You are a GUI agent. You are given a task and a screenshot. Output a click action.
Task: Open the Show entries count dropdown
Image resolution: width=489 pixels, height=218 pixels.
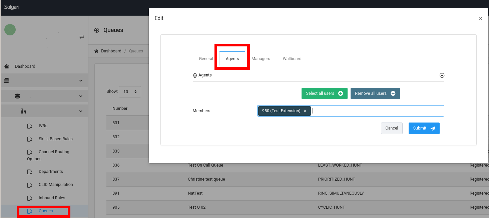[x=130, y=91]
